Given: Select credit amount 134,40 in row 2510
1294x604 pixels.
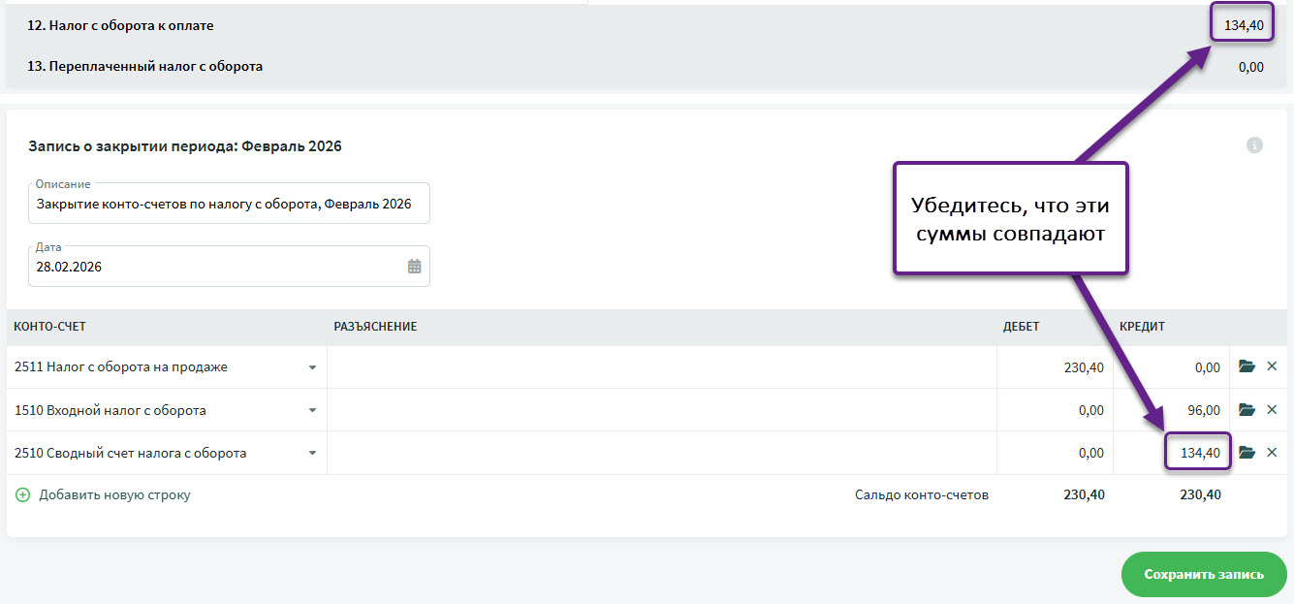Looking at the screenshot, I should [1198, 453].
